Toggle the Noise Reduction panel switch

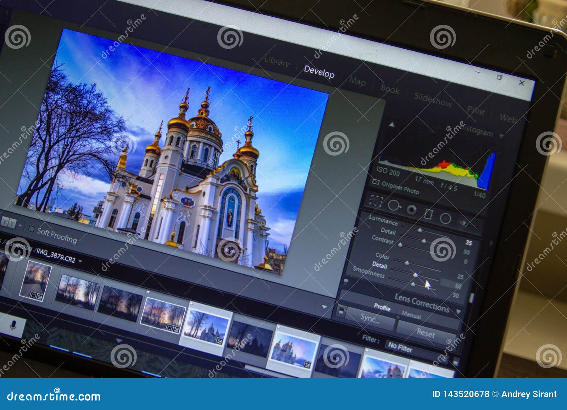346,282
